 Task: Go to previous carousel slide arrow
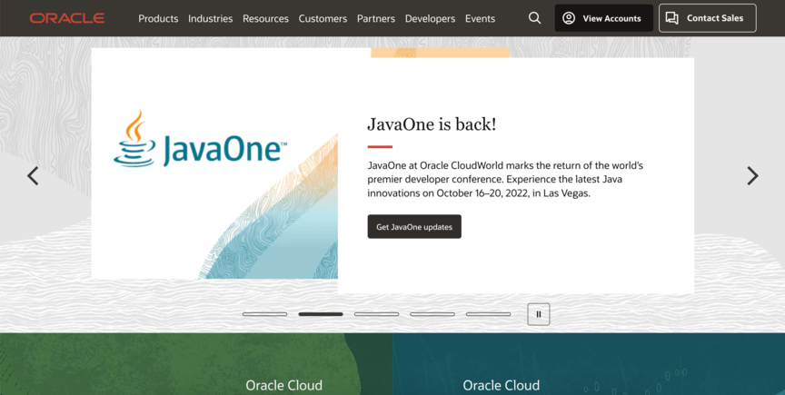[x=33, y=176]
